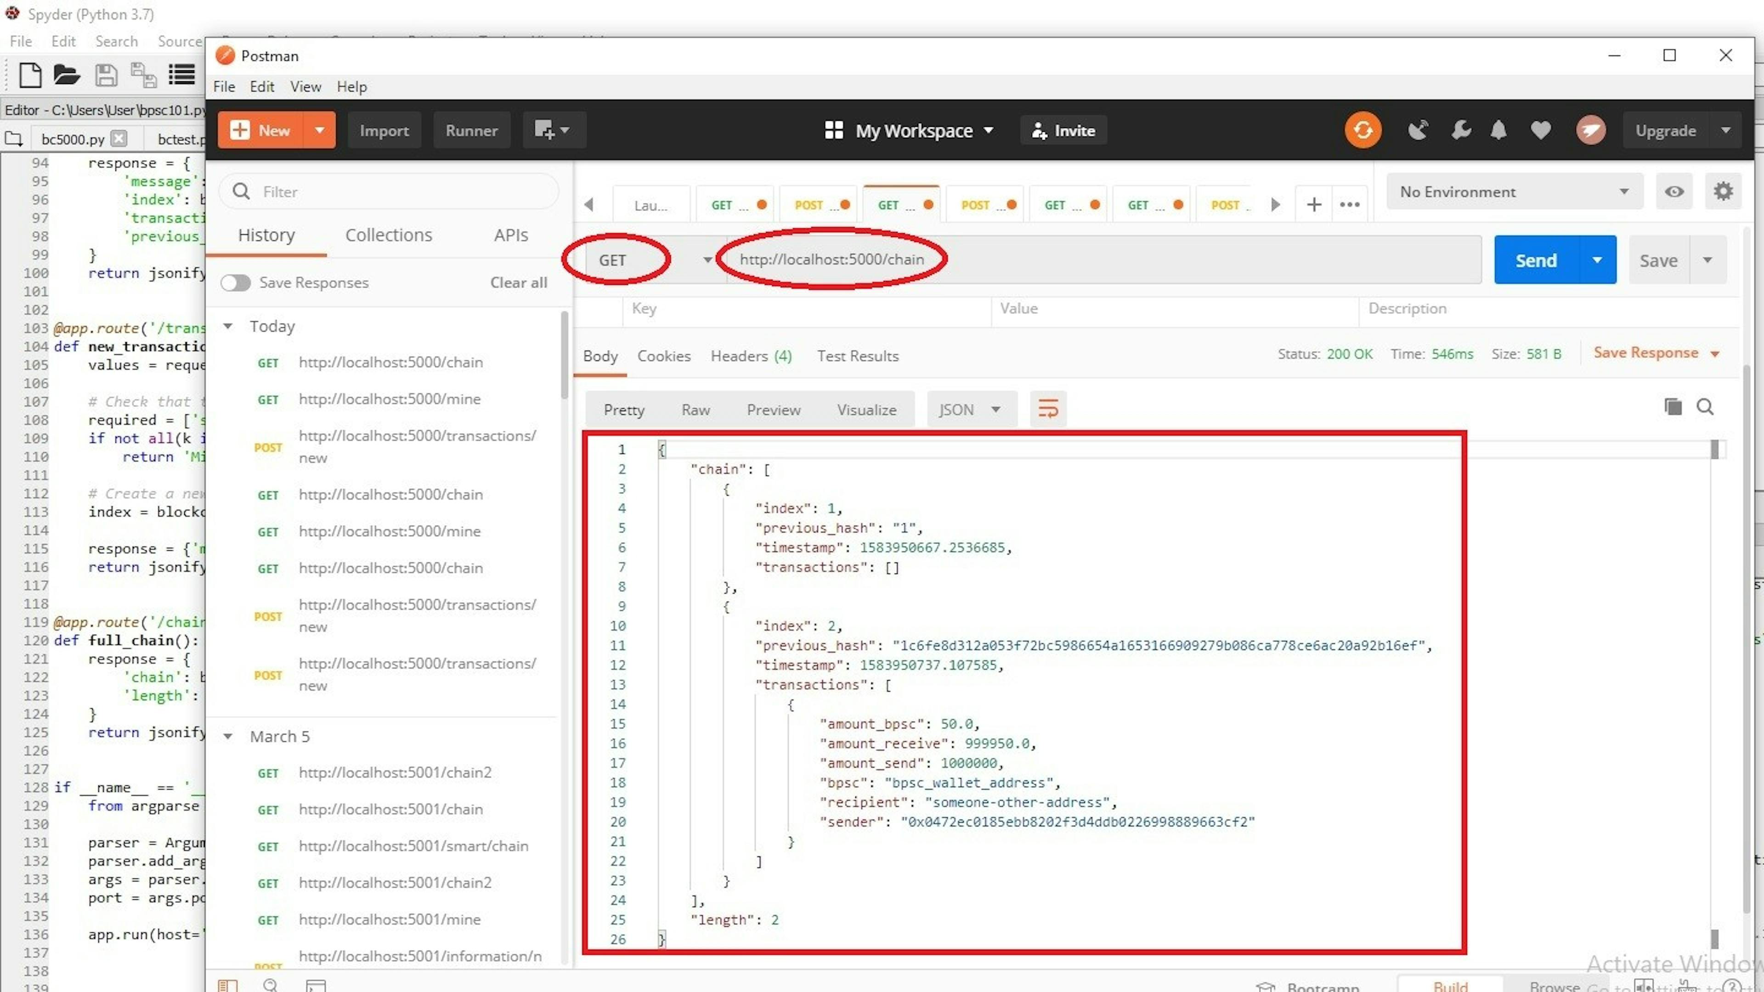
Task: Open the tab options ellipsis menu
Action: pos(1349,205)
